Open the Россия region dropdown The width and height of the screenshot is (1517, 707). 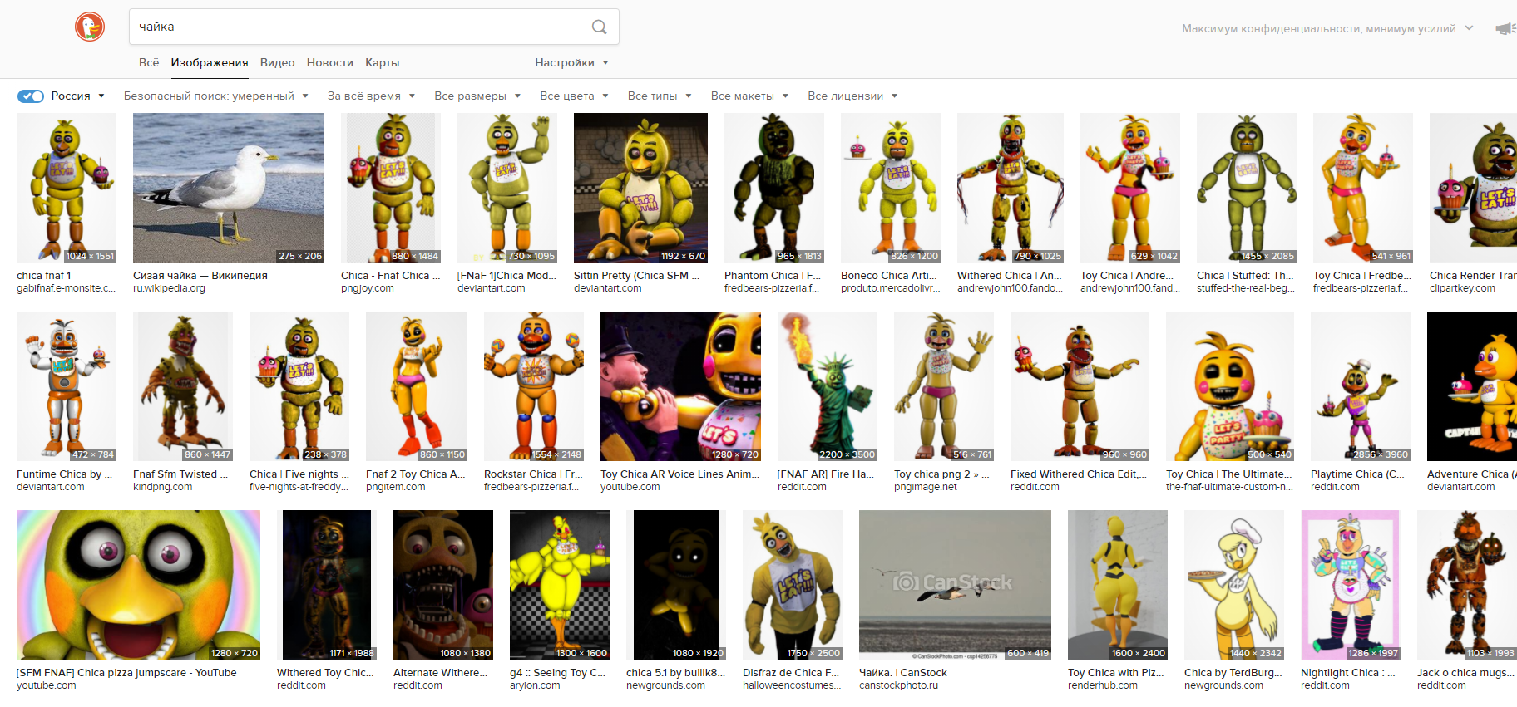coord(78,96)
